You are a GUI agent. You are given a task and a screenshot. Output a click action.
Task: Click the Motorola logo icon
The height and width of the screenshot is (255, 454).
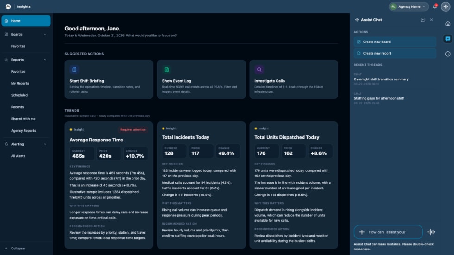pos(8,6)
